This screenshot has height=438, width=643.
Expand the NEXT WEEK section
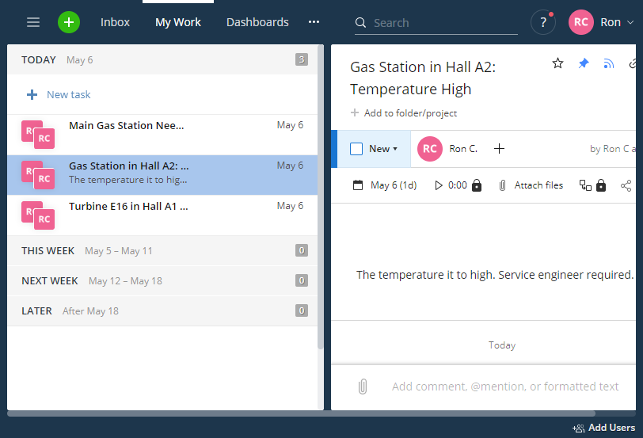pos(162,281)
